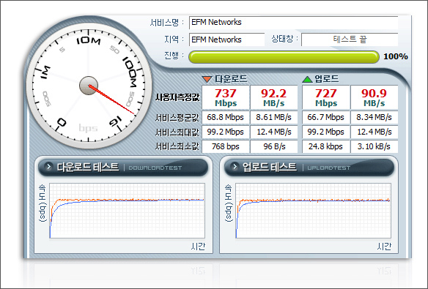Click the 상태창 status box reading 테스트 끝
Image resolution: width=428 pixels, height=289 pixels.
coord(350,40)
